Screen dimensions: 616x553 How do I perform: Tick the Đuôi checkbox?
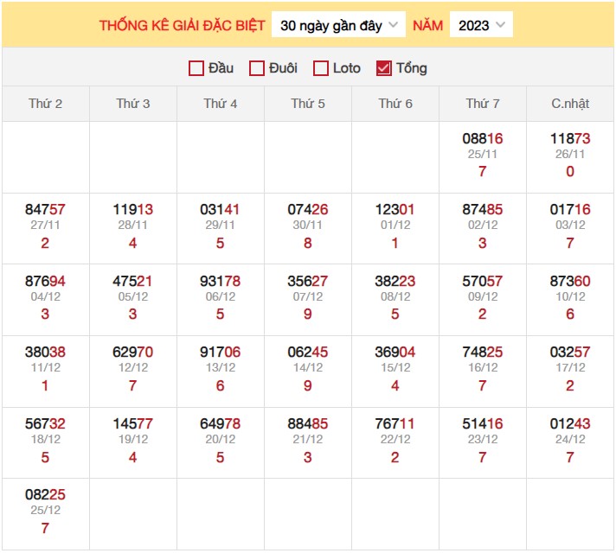pos(257,68)
